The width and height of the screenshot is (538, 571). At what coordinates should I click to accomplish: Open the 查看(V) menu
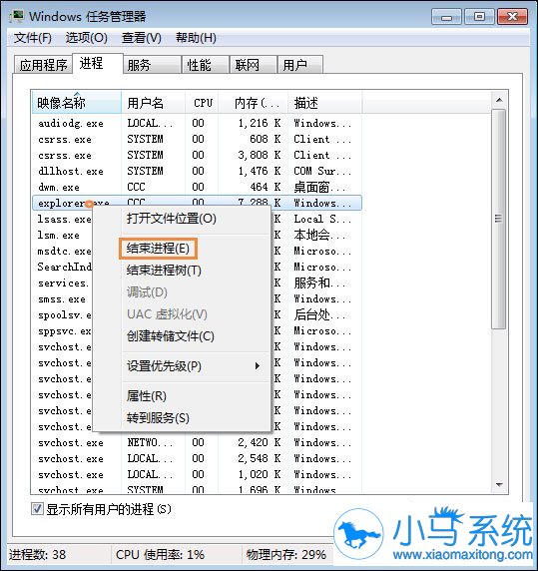[x=141, y=38]
